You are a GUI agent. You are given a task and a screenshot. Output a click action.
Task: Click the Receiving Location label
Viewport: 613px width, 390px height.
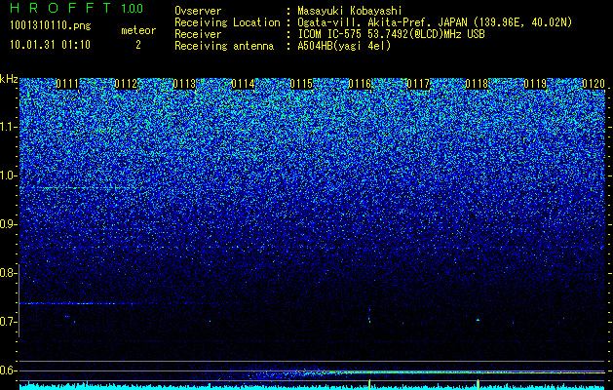click(x=227, y=22)
